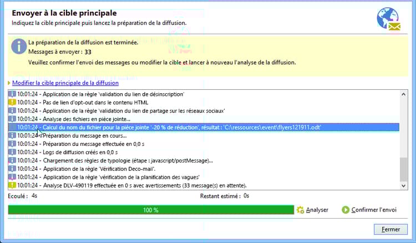Expand the arrow before 'Modifier la cible principale'
This screenshot has width=416, height=243.
9,83
